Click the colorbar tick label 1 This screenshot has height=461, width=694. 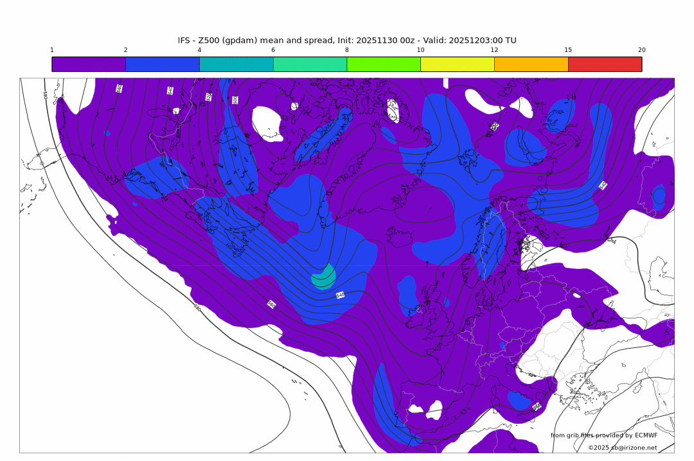tap(52, 50)
